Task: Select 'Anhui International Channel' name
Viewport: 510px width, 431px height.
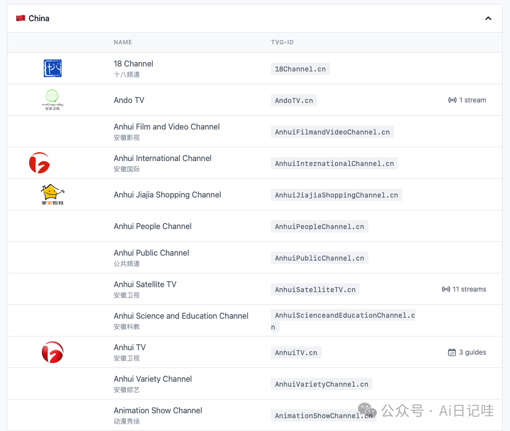Action: point(163,158)
